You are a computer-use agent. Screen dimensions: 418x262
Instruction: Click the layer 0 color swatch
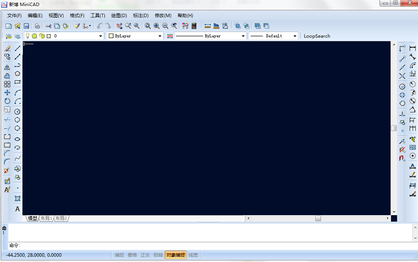pyautogui.click(x=48, y=36)
